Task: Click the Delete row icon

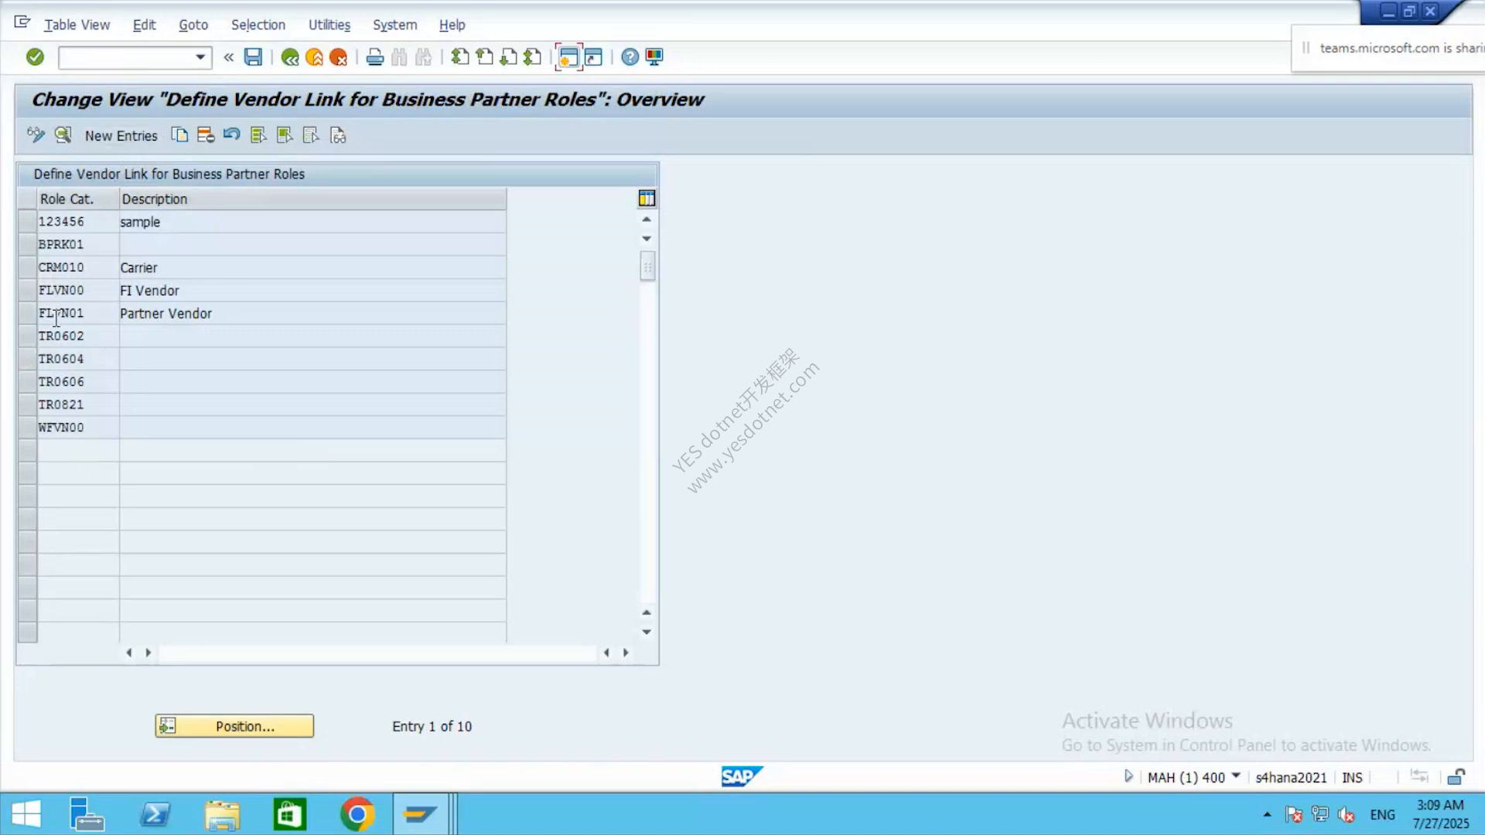Action: 206,135
